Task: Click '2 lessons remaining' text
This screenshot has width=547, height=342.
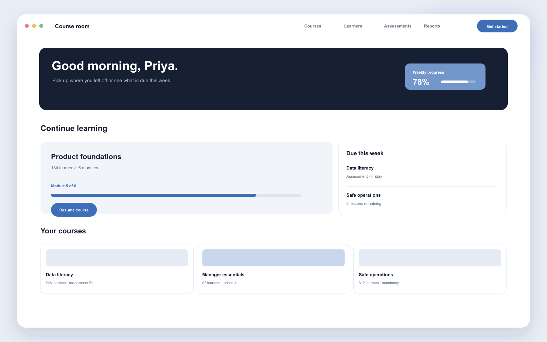Action: pyautogui.click(x=364, y=204)
